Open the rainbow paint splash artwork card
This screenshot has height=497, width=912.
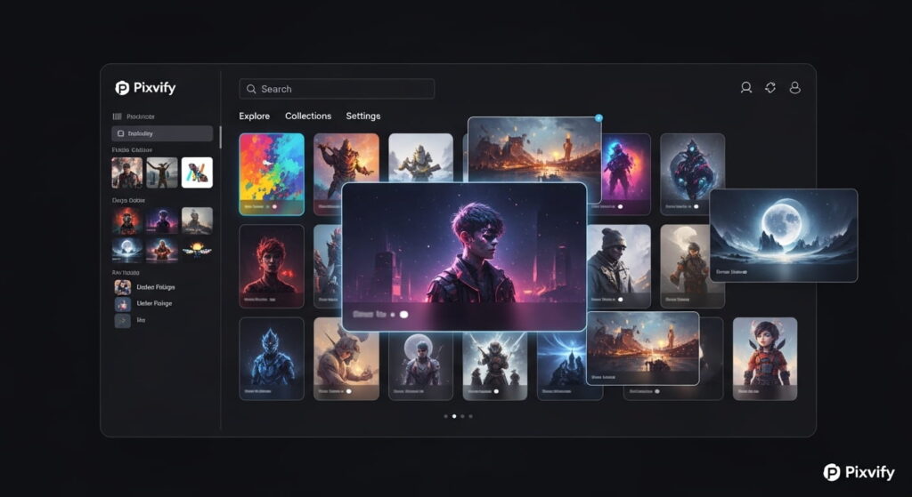pos(272,174)
